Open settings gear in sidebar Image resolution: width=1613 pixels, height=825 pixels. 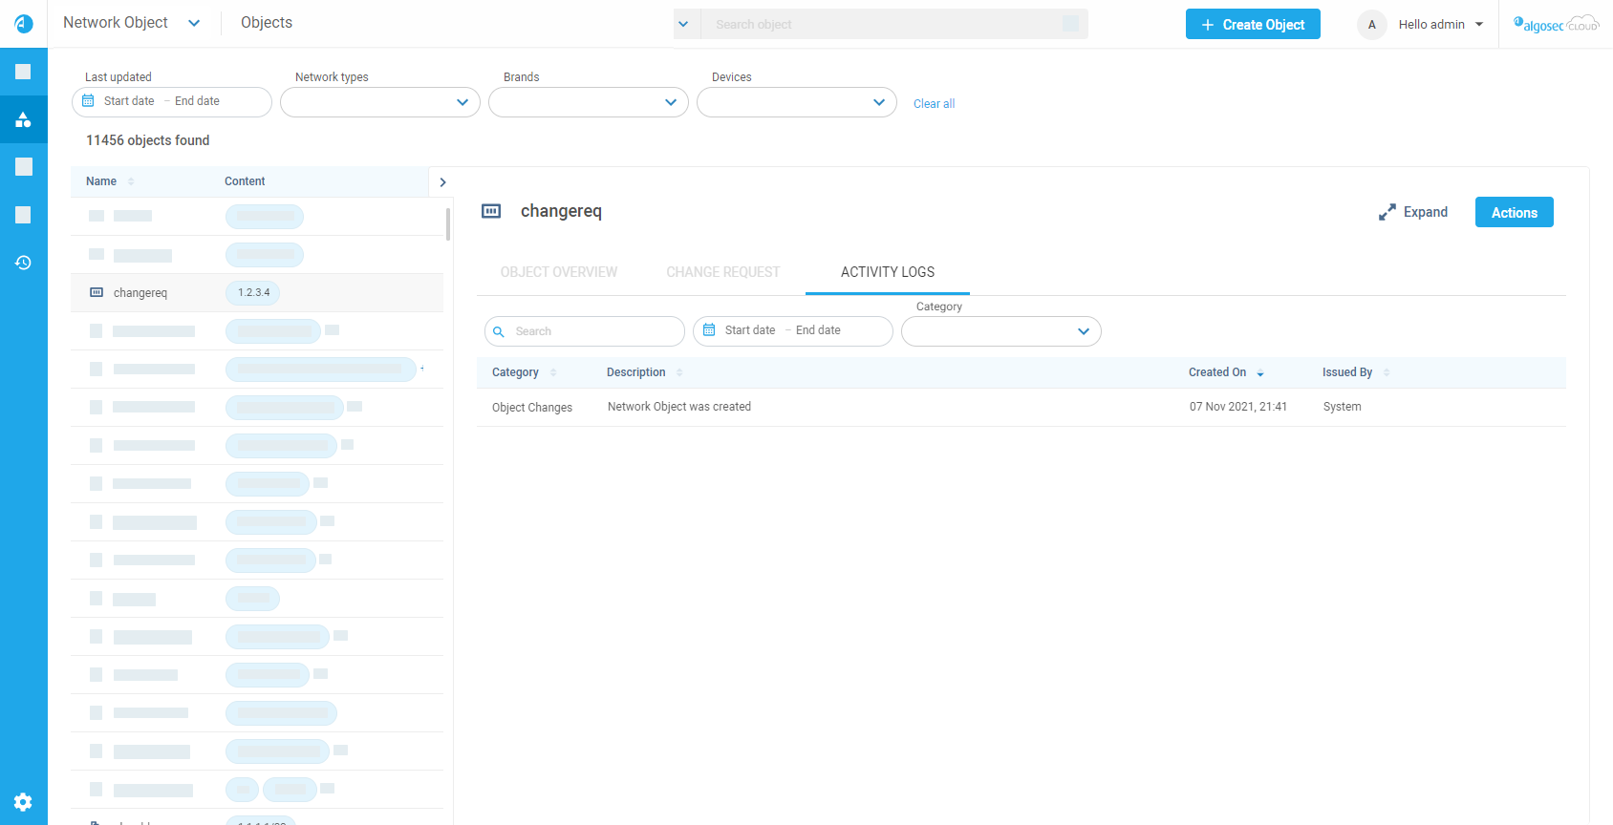coord(23,802)
